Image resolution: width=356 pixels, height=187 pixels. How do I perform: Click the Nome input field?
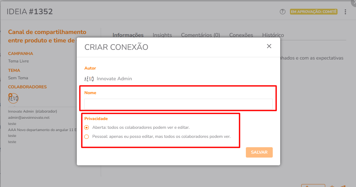click(178, 104)
